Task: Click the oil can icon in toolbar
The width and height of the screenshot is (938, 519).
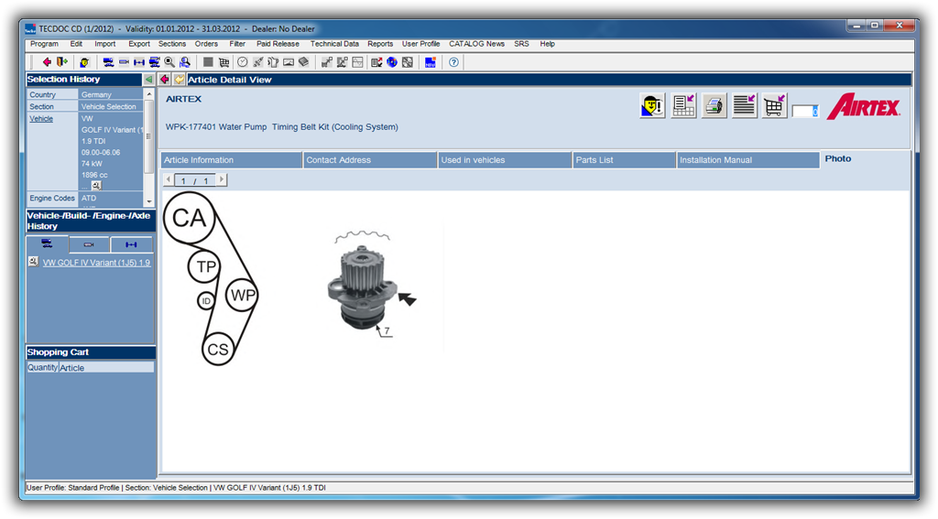Action: pyautogui.click(x=273, y=62)
